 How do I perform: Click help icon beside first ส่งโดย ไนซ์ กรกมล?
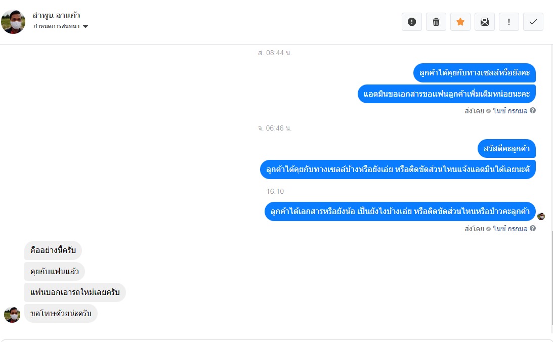(x=533, y=110)
